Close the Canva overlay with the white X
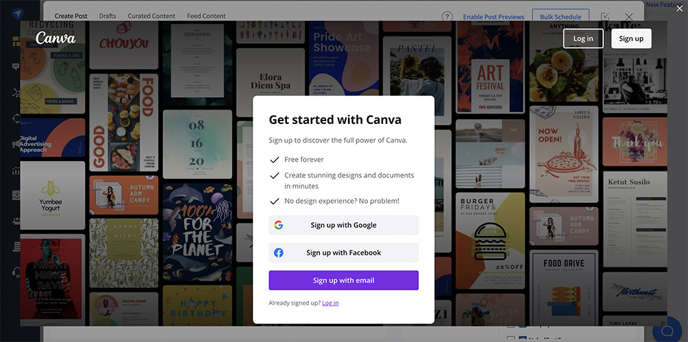Image resolution: width=688 pixels, height=342 pixels. pyautogui.click(x=679, y=8)
